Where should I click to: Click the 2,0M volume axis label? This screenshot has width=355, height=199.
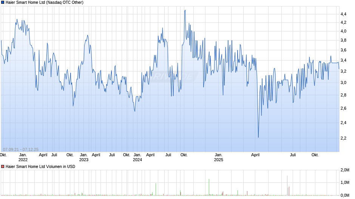point(345,170)
